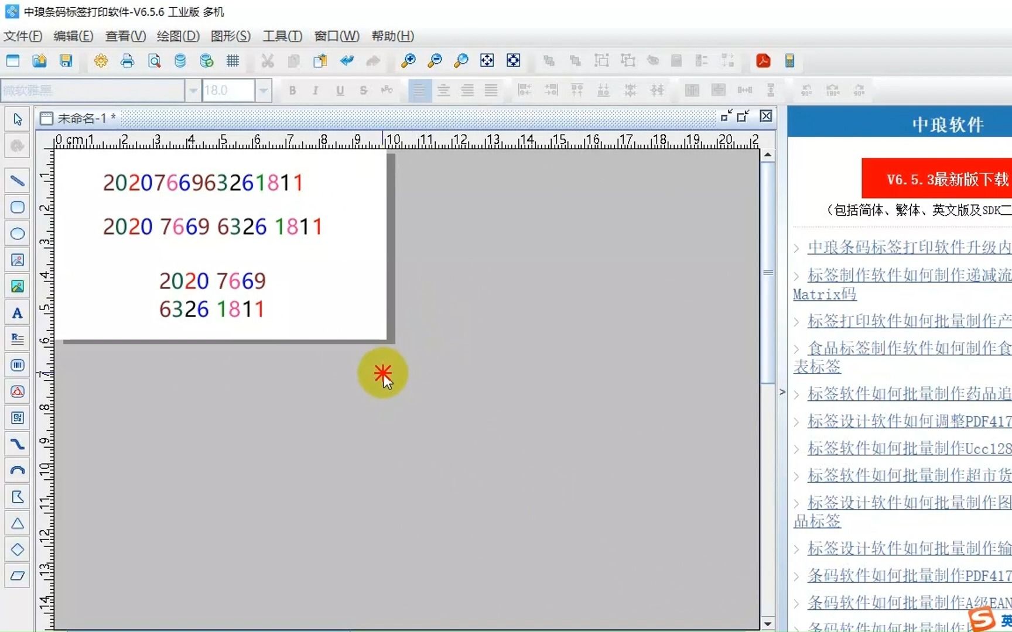
Task: Open the 工具(T) menu
Action: point(282,36)
